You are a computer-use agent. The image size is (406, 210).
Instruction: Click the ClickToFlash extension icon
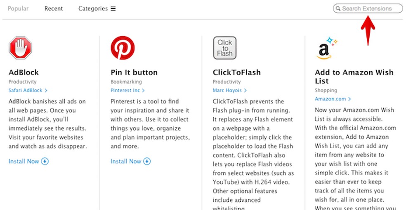pos(225,48)
